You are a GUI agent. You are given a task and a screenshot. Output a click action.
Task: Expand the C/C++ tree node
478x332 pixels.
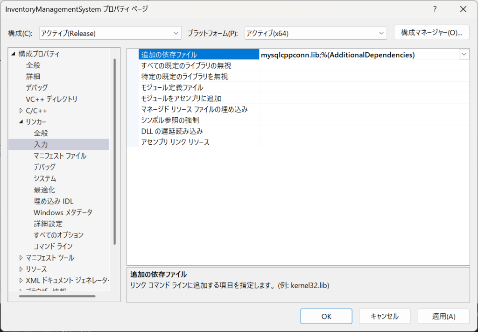[x=21, y=111]
